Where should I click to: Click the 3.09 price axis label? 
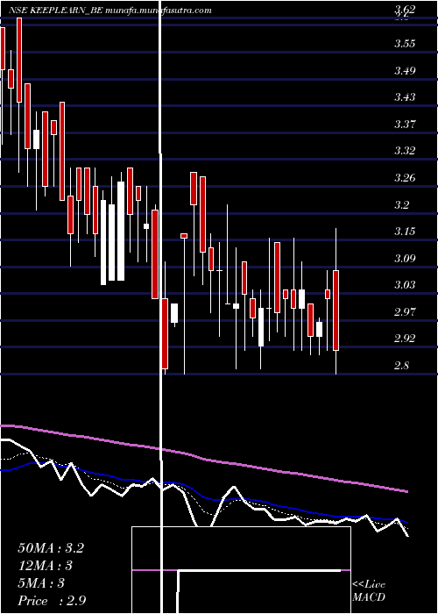(405, 258)
